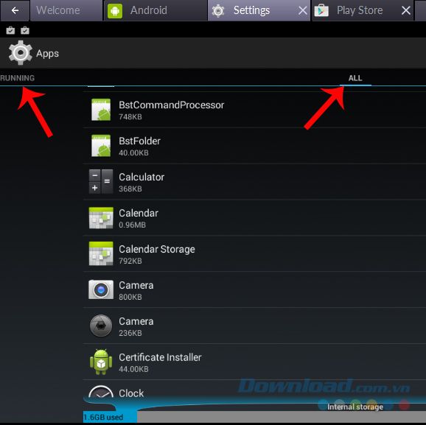Click the 792KB size value
Image resolution: width=426 pixels, height=425 pixels.
pos(130,261)
